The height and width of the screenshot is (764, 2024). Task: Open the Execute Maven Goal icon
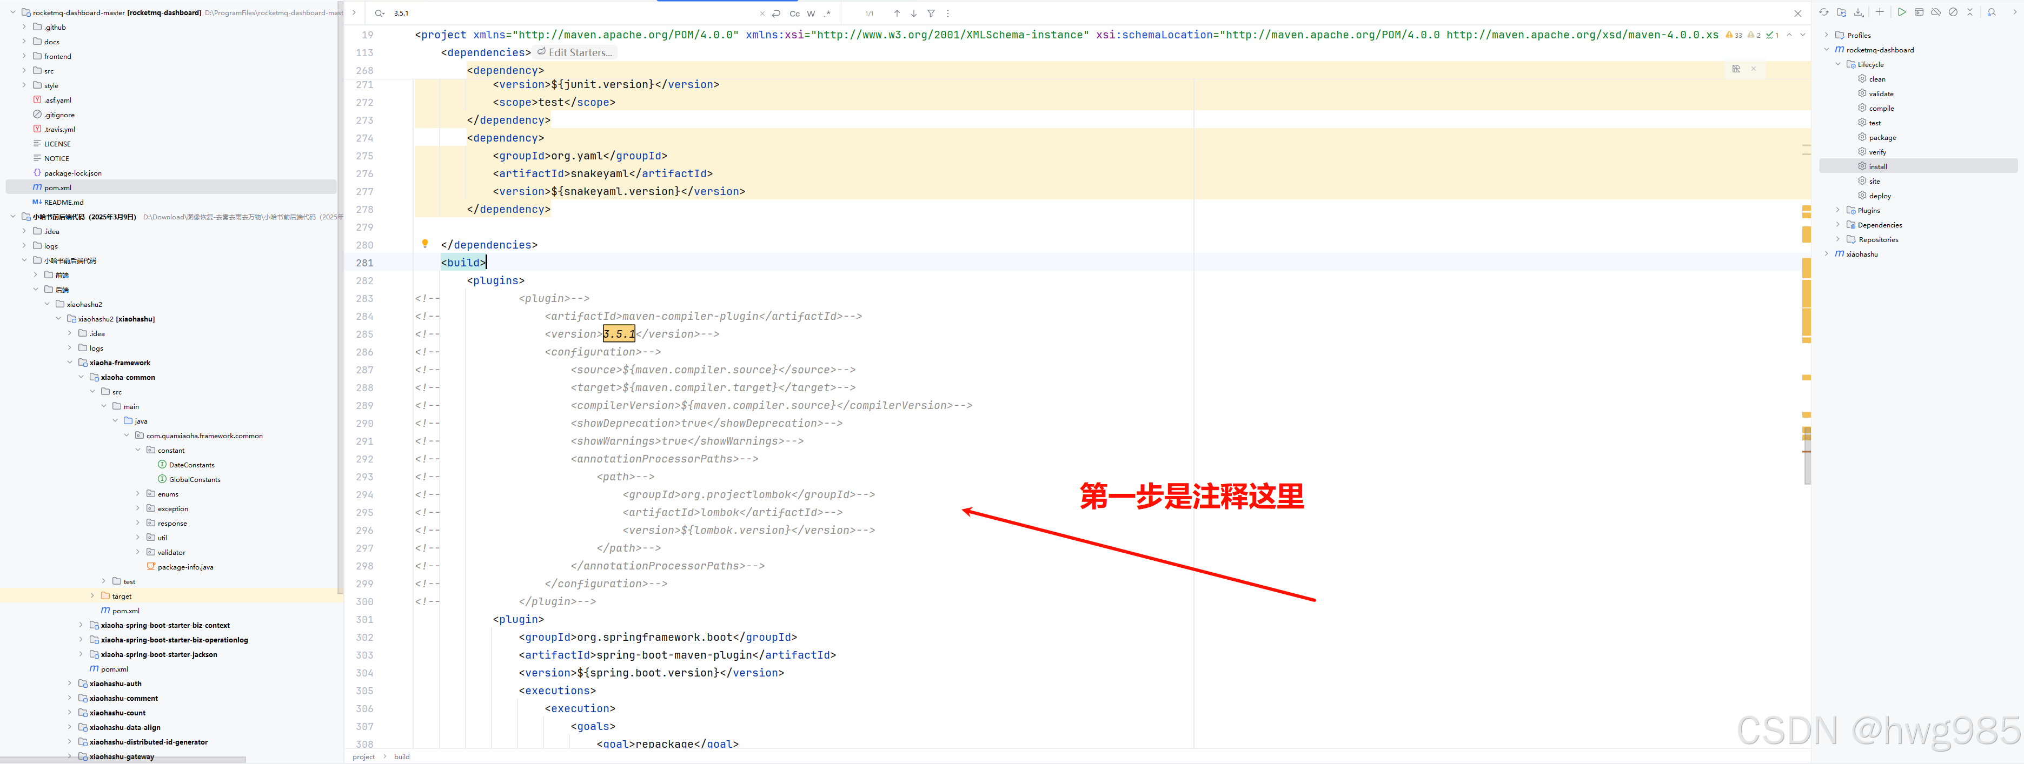(1920, 12)
